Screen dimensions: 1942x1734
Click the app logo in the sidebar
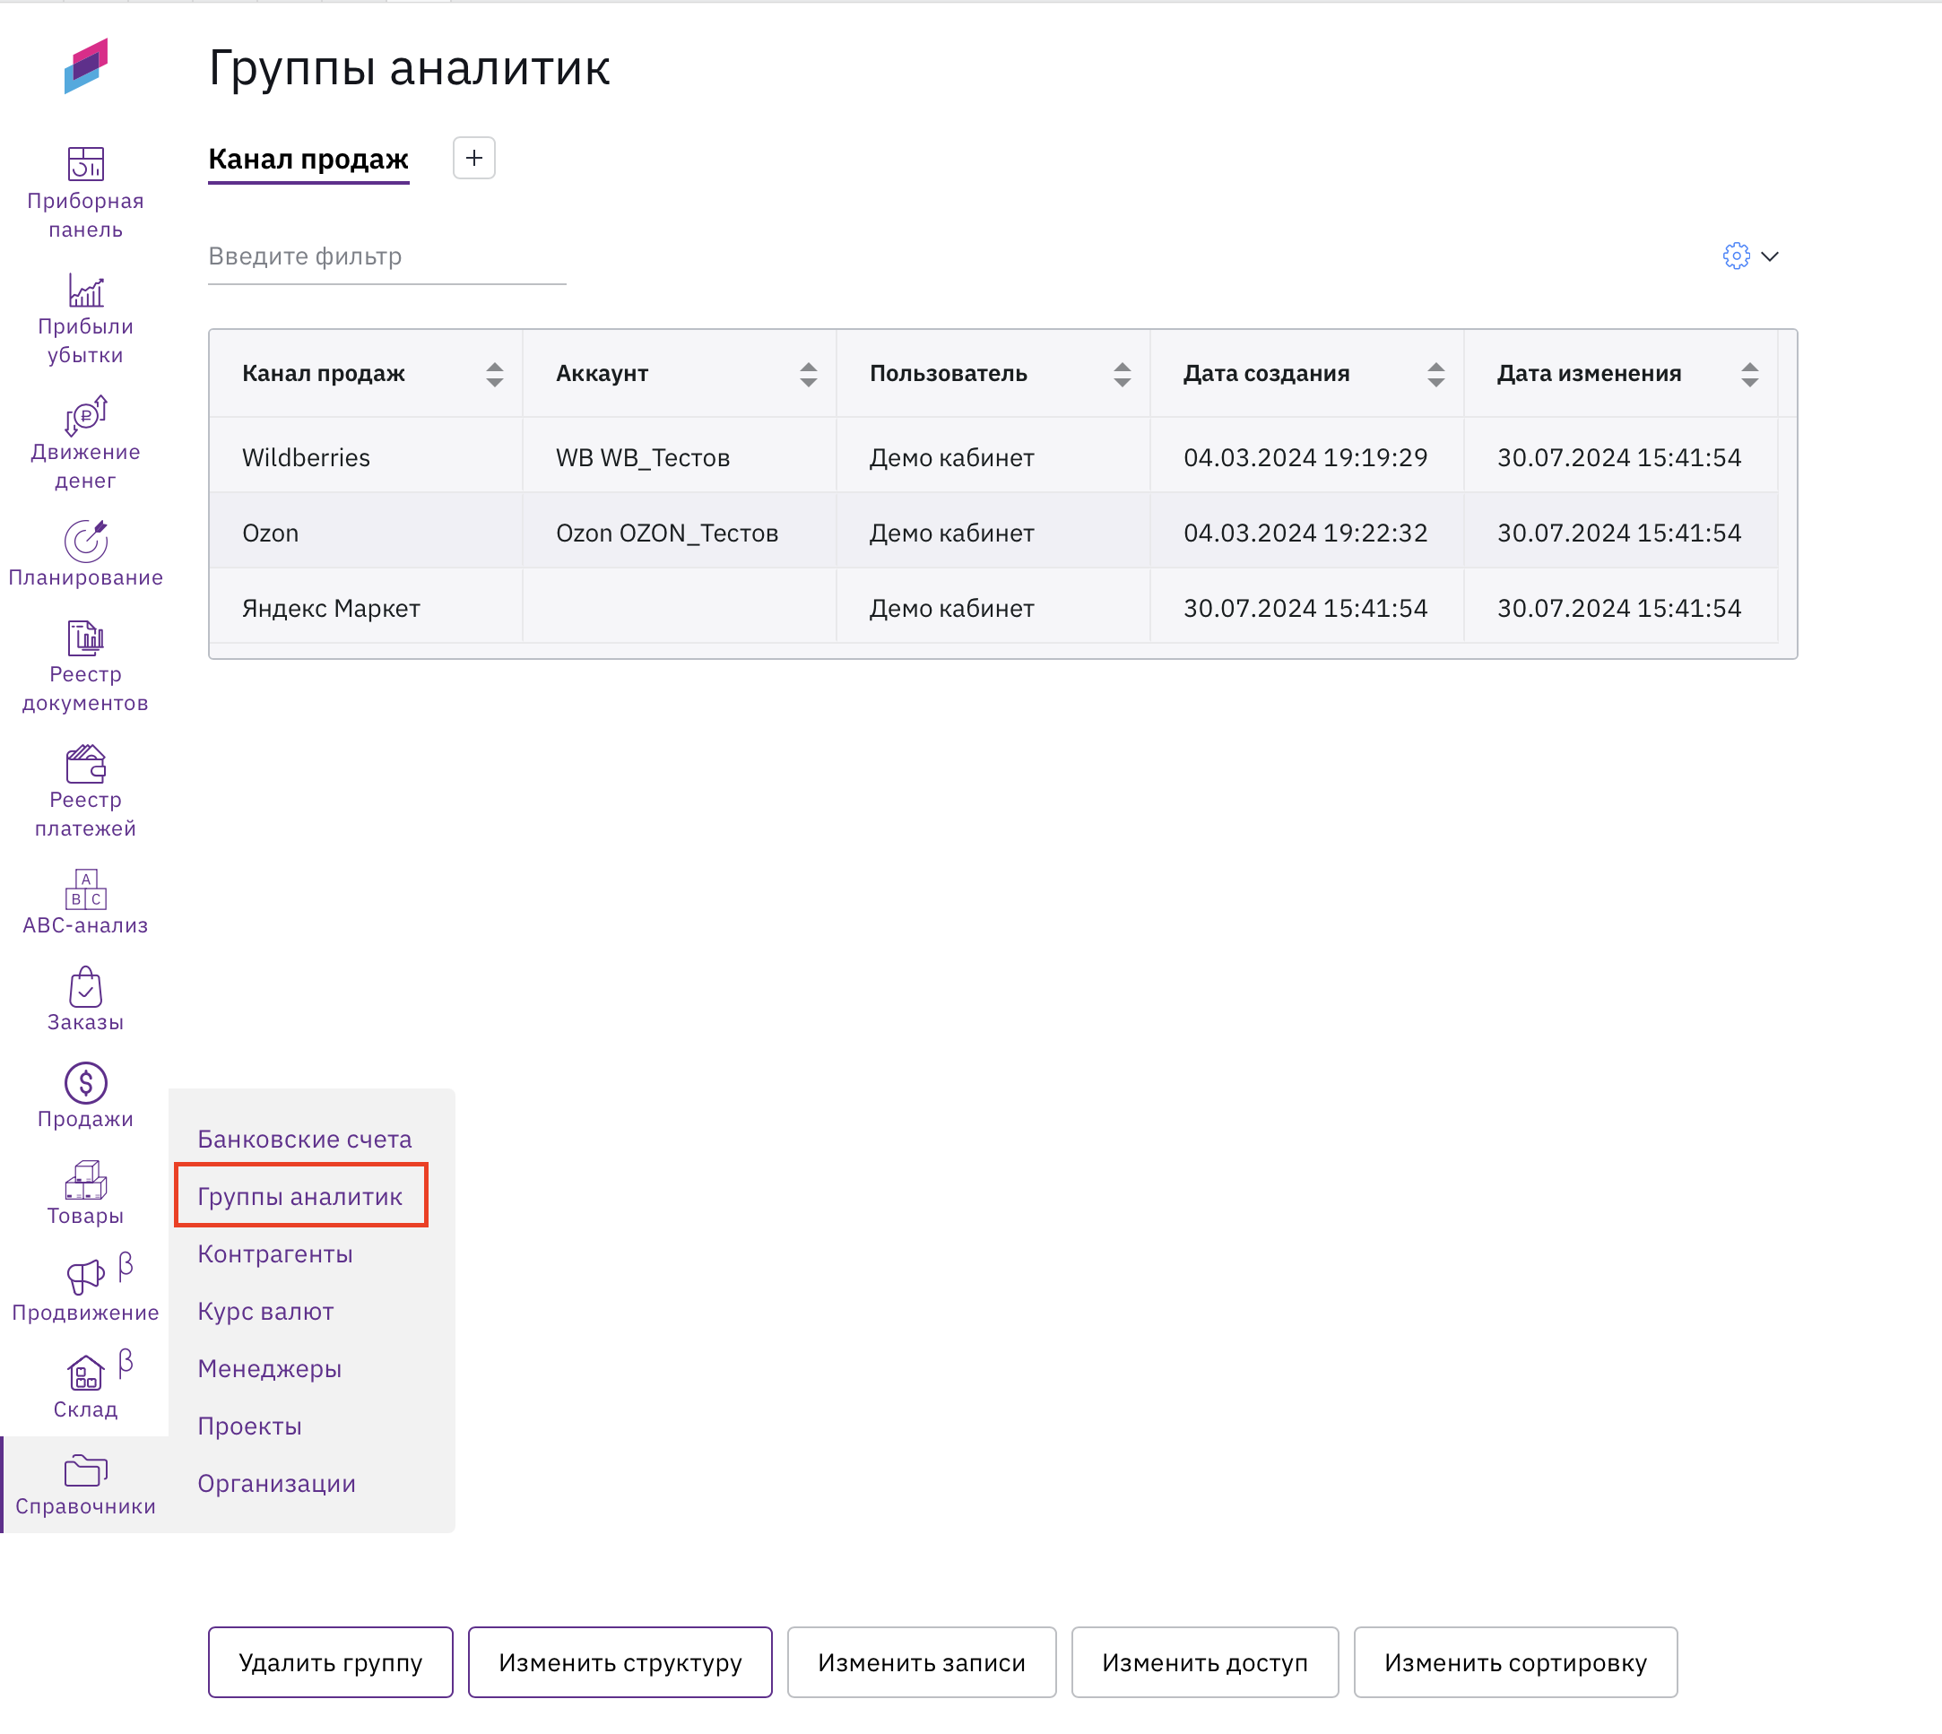[x=86, y=65]
